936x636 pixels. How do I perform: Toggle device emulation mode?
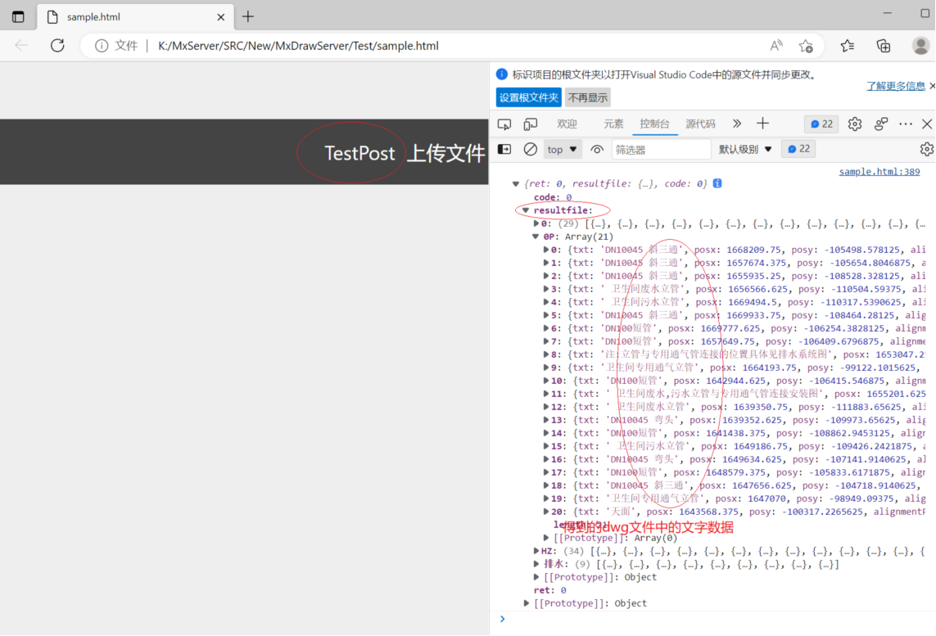pos(530,124)
